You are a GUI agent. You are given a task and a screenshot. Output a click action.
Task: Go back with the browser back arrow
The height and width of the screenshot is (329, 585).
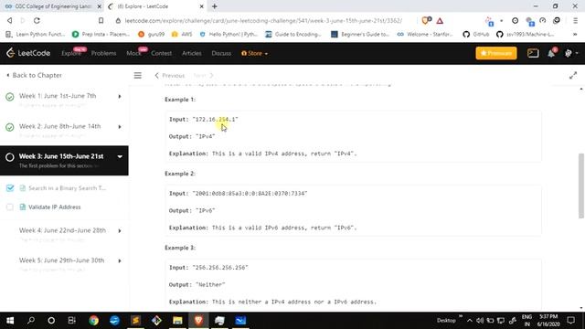10,20
